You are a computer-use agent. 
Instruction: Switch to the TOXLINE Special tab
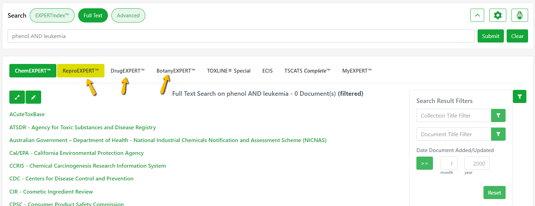point(229,71)
